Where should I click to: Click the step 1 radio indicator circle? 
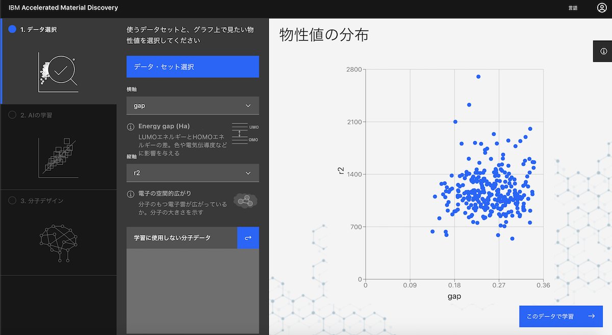pos(13,30)
